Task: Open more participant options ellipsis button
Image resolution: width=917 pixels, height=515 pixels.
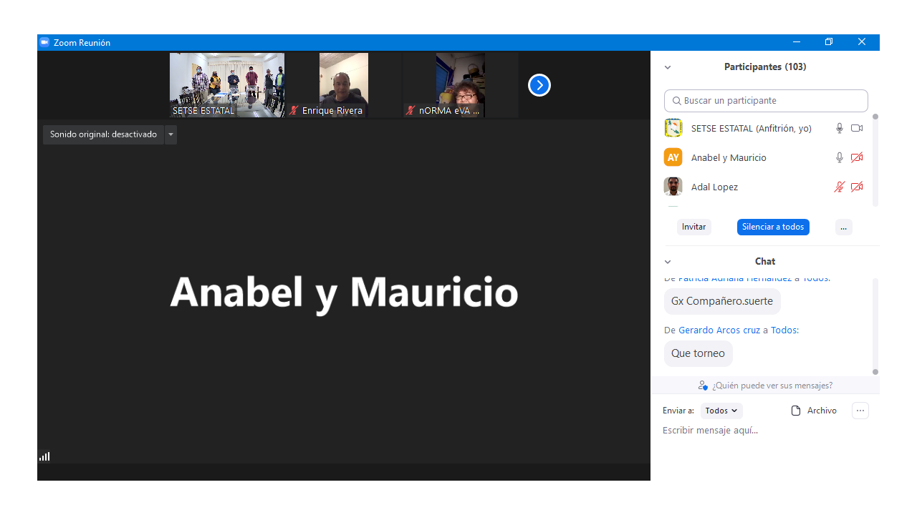Action: tap(844, 227)
